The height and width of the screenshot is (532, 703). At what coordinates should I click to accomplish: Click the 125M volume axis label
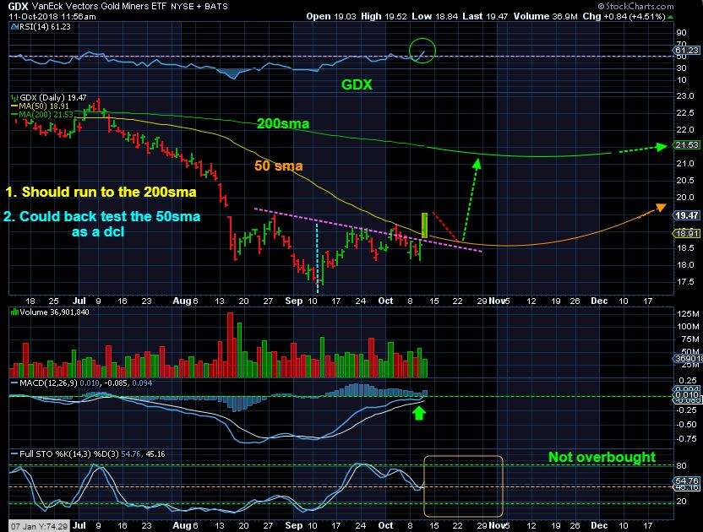point(688,313)
